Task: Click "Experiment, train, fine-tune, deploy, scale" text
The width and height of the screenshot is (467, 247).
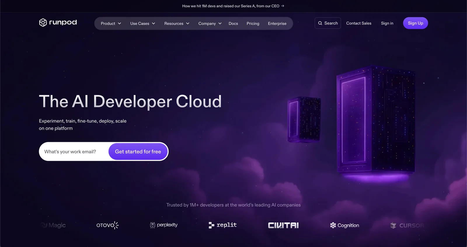Action: (83, 121)
